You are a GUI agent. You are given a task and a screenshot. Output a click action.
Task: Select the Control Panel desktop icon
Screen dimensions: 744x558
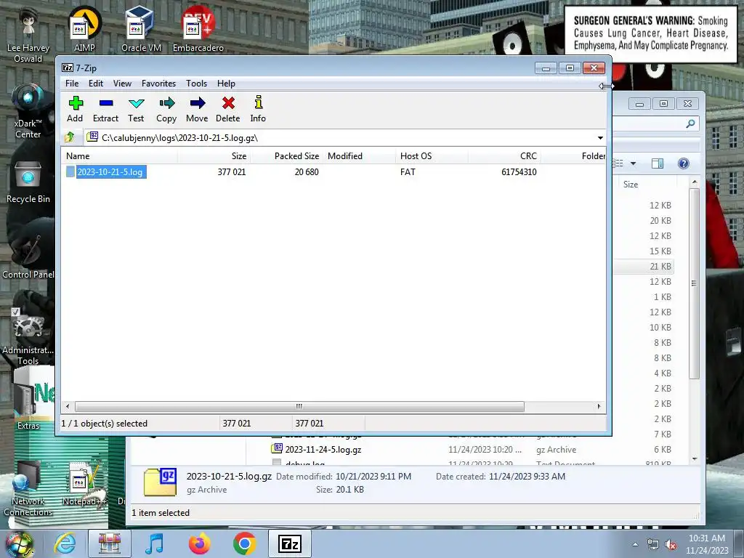click(28, 256)
